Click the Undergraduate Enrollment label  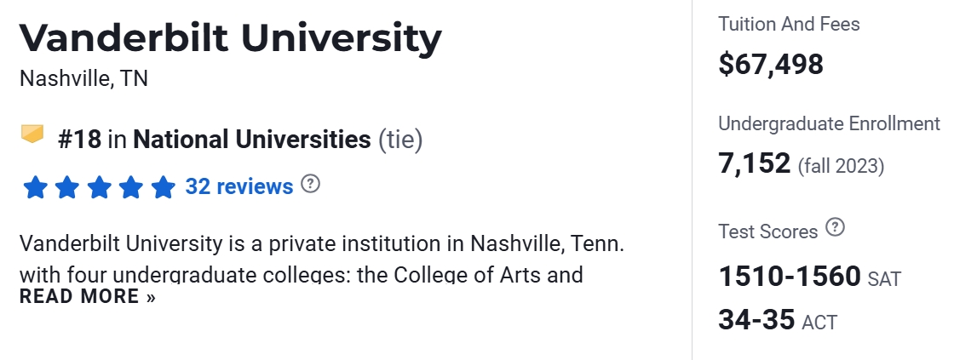click(x=828, y=123)
